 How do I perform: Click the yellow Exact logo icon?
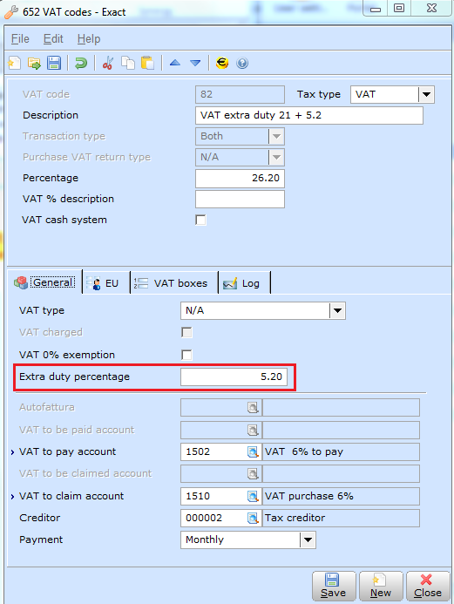coord(222,63)
